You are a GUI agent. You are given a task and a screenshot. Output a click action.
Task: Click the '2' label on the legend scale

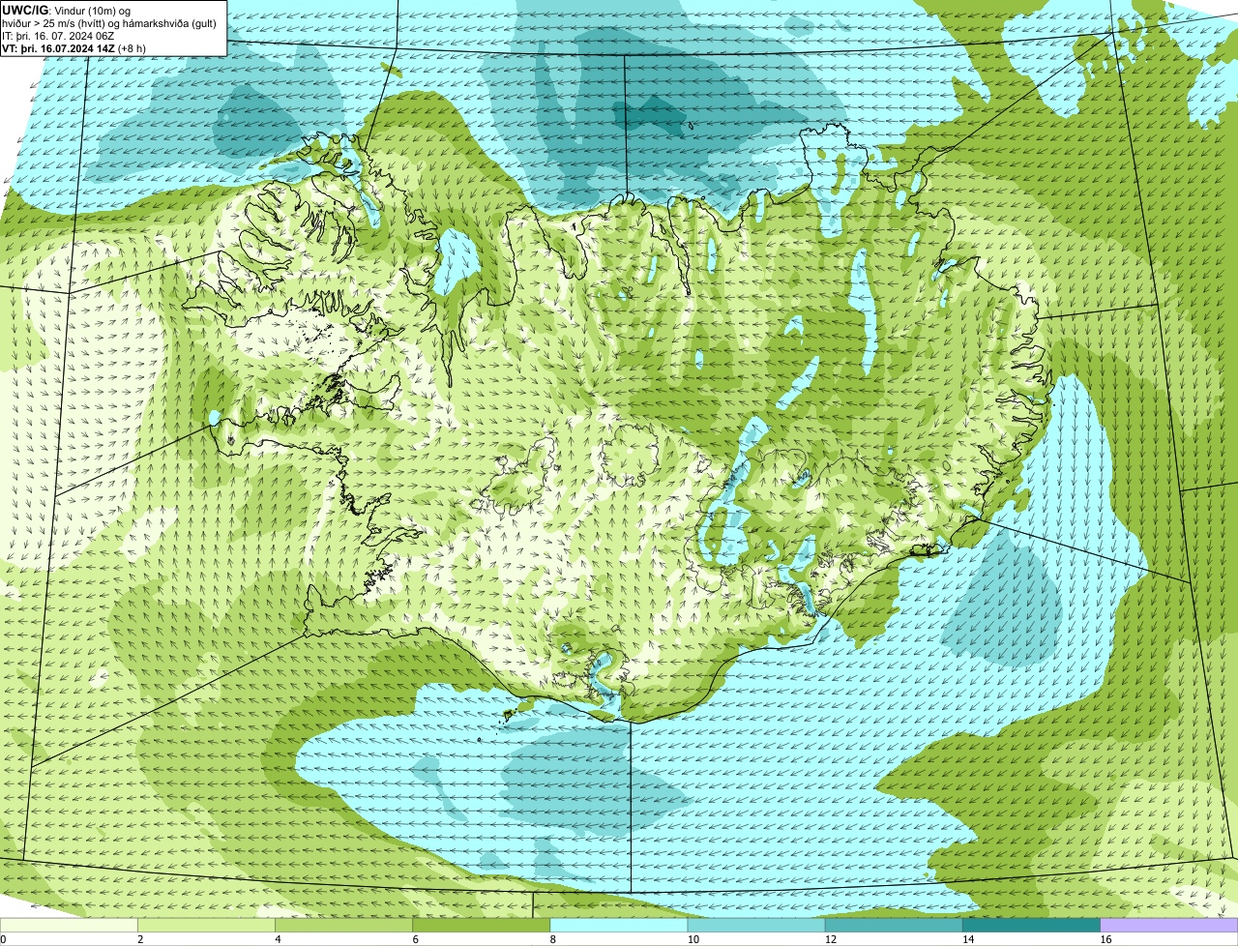(x=140, y=939)
